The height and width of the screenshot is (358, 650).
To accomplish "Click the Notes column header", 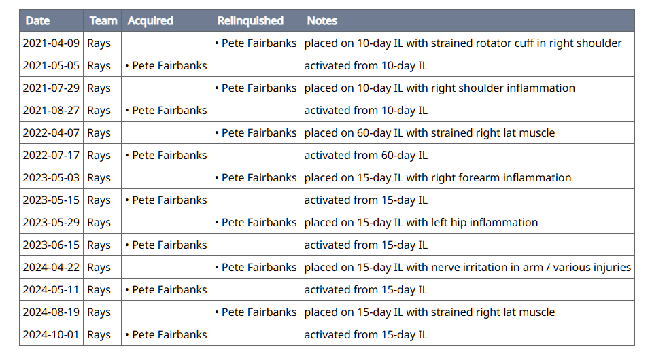I will 322,21.
